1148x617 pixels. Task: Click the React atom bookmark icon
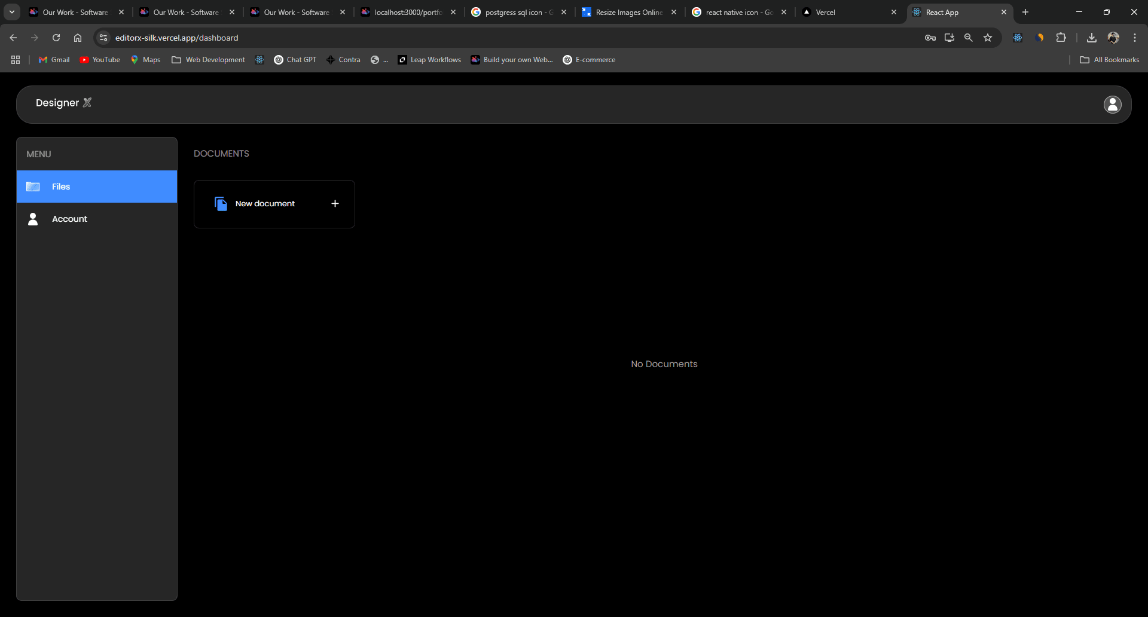[x=259, y=60]
